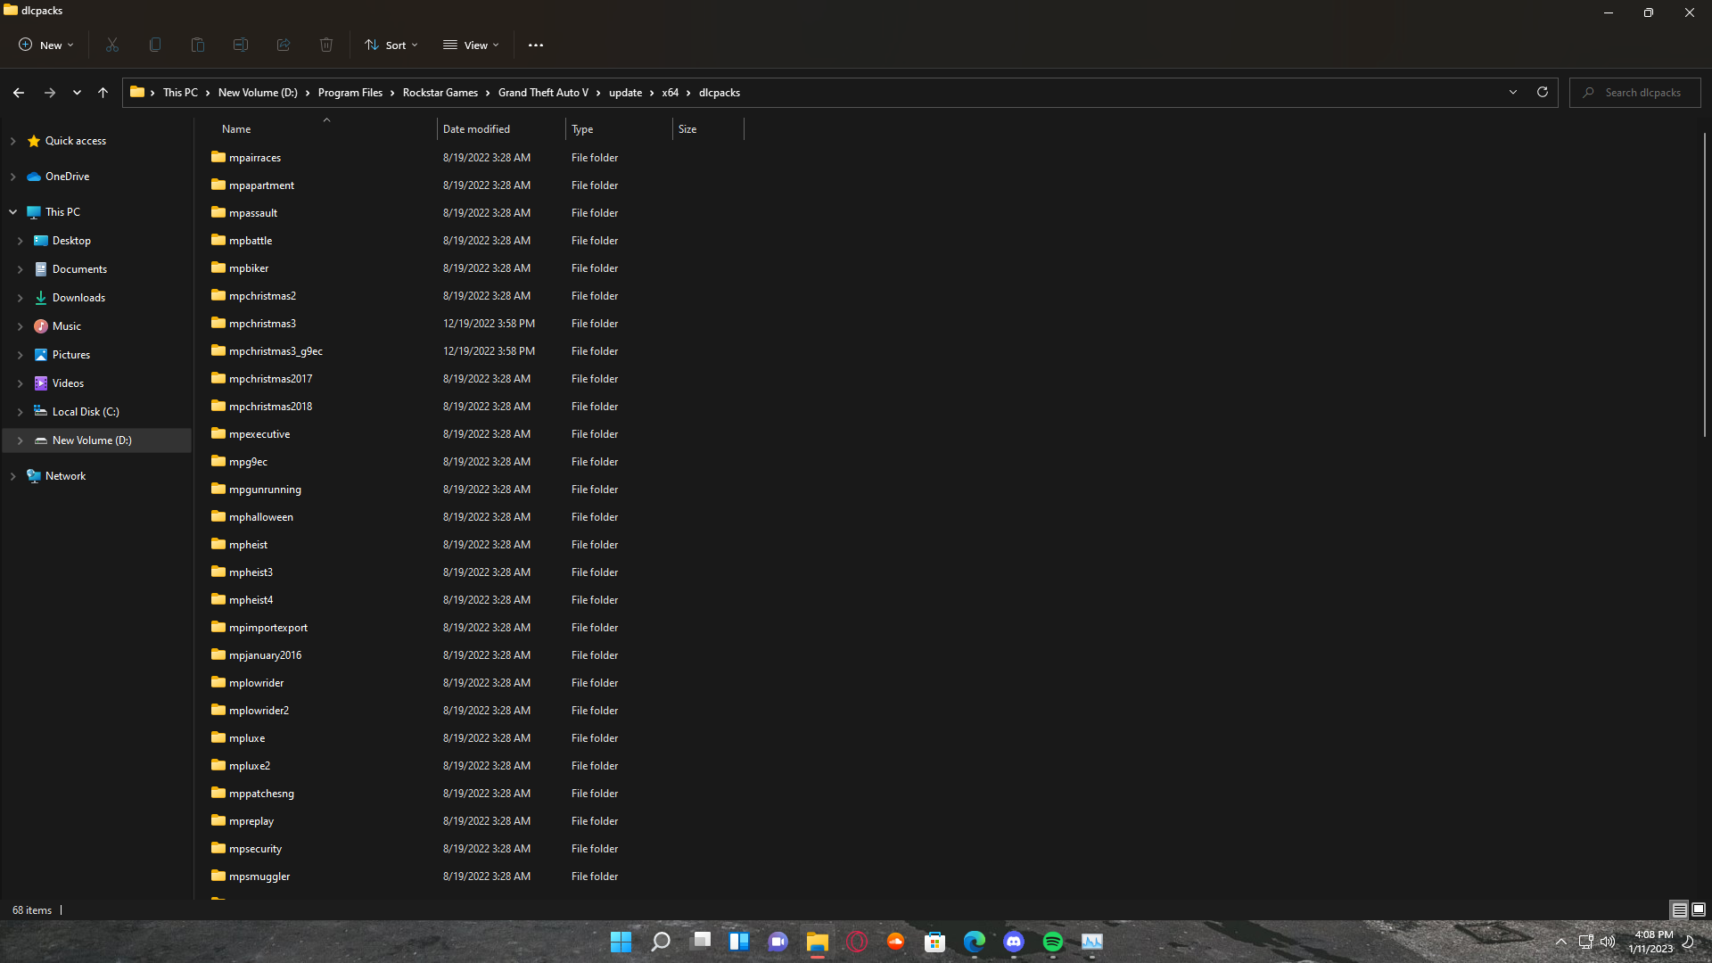Screen dimensions: 1712x963
Task: Go forward with the Forward arrow
Action: pyautogui.click(x=50, y=93)
